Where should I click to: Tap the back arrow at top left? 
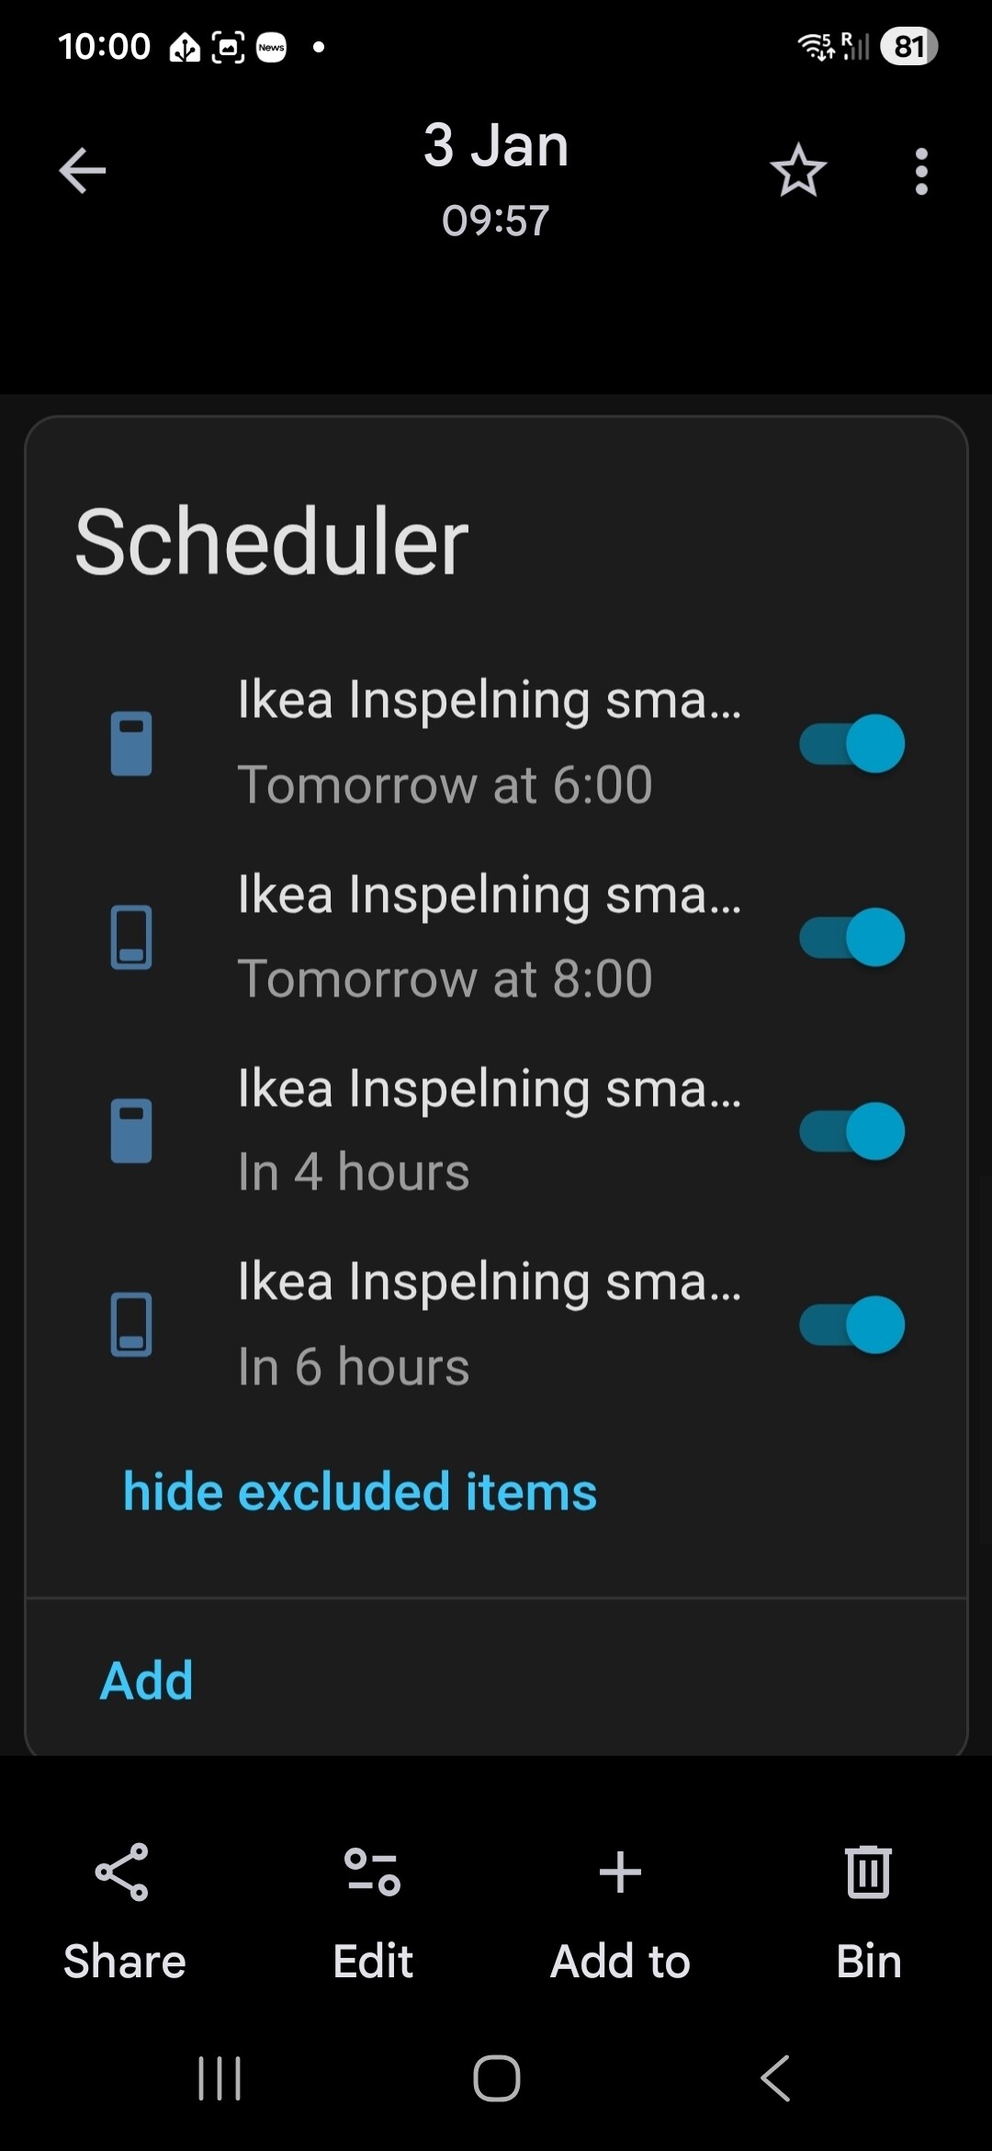tap(83, 171)
